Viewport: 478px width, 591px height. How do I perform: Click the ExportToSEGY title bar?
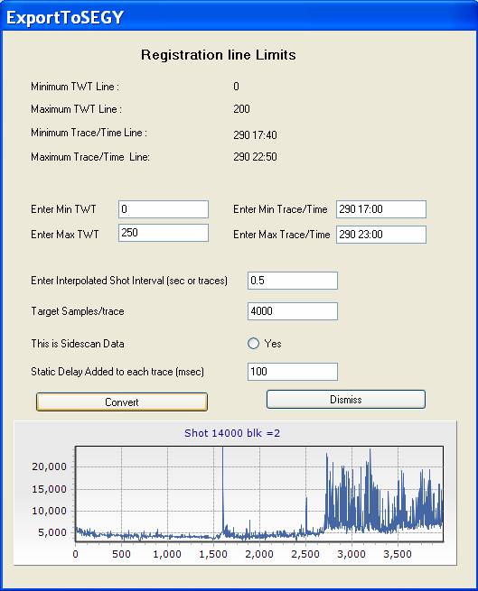(x=239, y=17)
